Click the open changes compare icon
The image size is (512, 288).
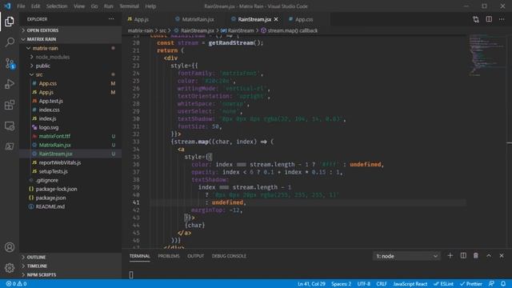point(476,19)
